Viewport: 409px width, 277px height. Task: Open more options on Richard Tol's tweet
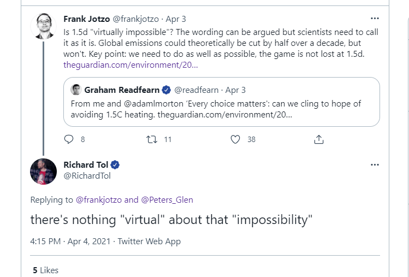[375, 164]
